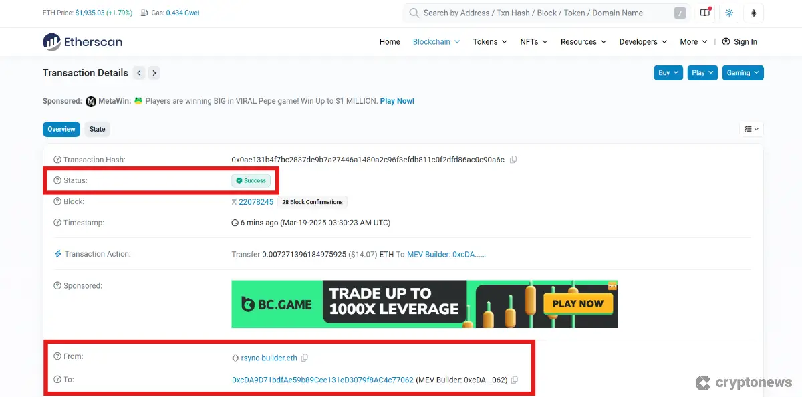The height and width of the screenshot is (397, 802).
Task: Open the Ethereum network switcher icon
Action: click(753, 13)
